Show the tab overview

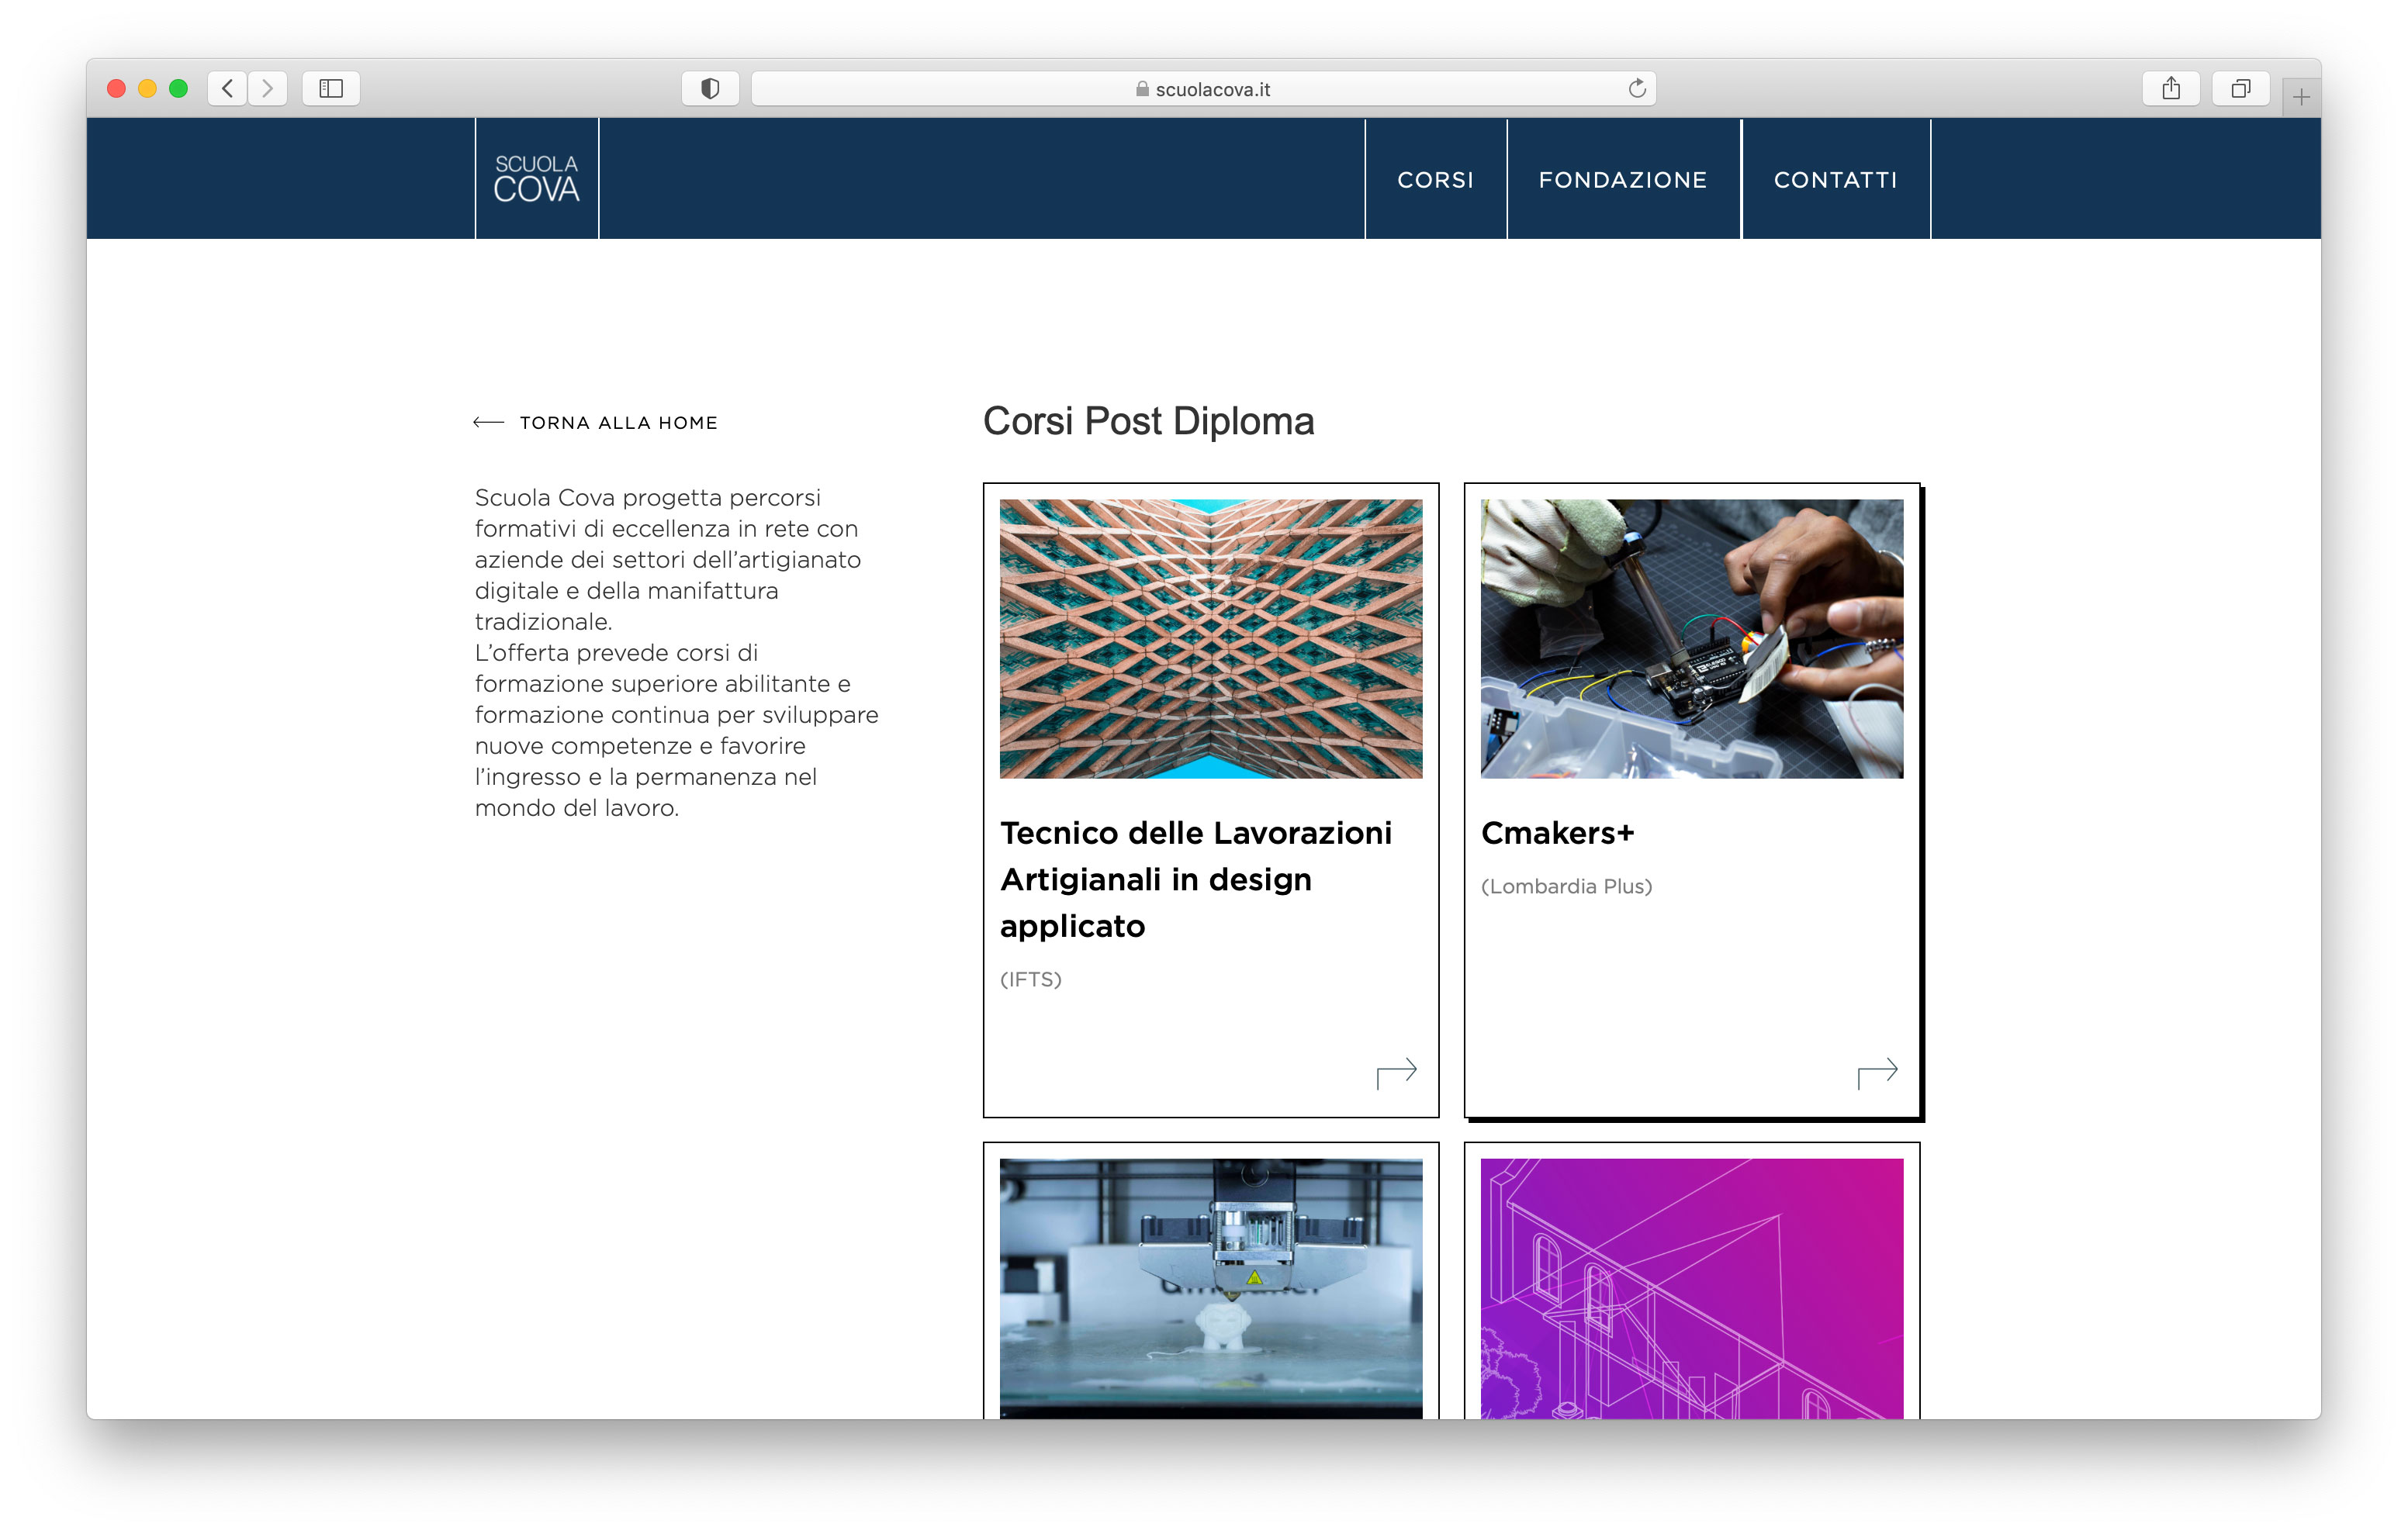click(x=2241, y=89)
